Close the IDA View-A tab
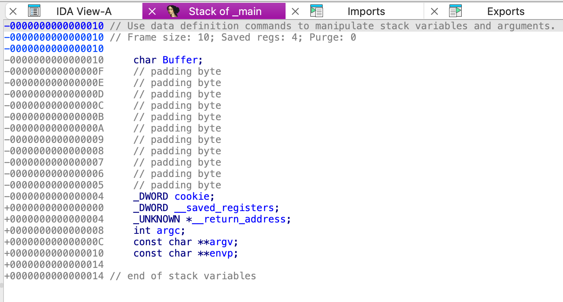 point(13,11)
